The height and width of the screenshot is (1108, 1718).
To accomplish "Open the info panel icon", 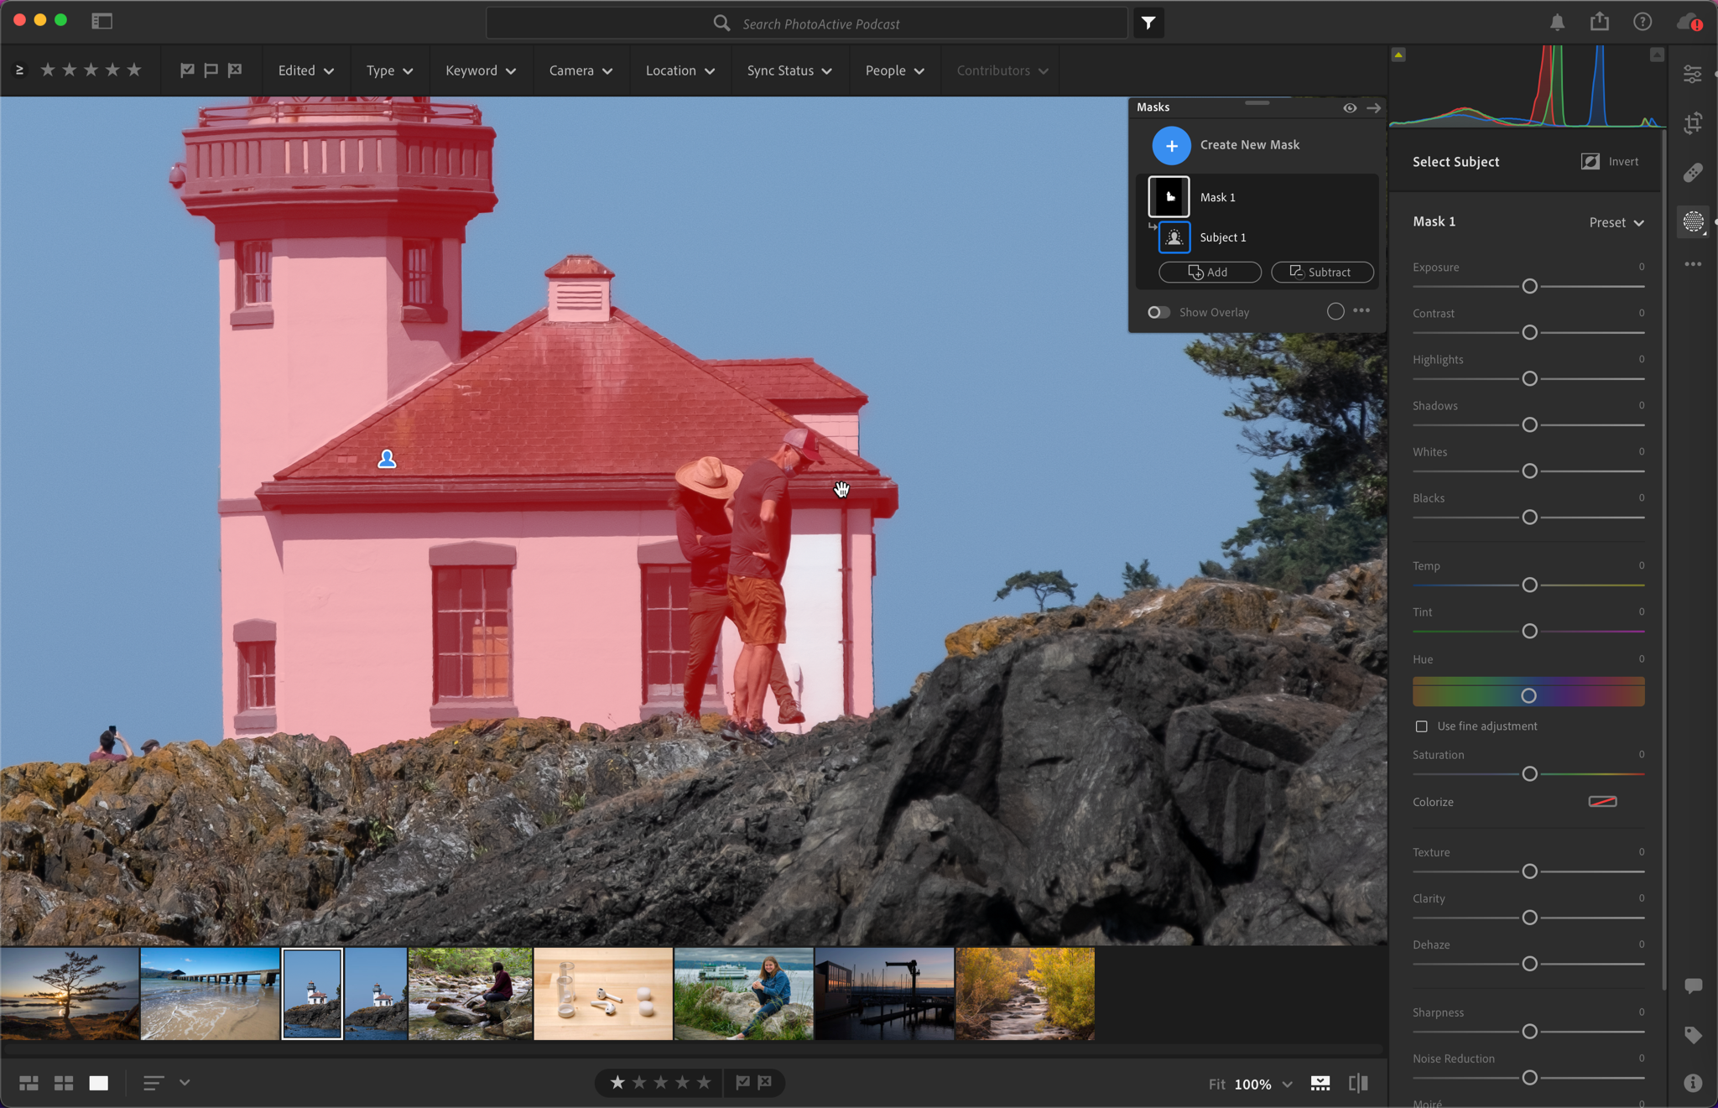I will point(1693,1083).
